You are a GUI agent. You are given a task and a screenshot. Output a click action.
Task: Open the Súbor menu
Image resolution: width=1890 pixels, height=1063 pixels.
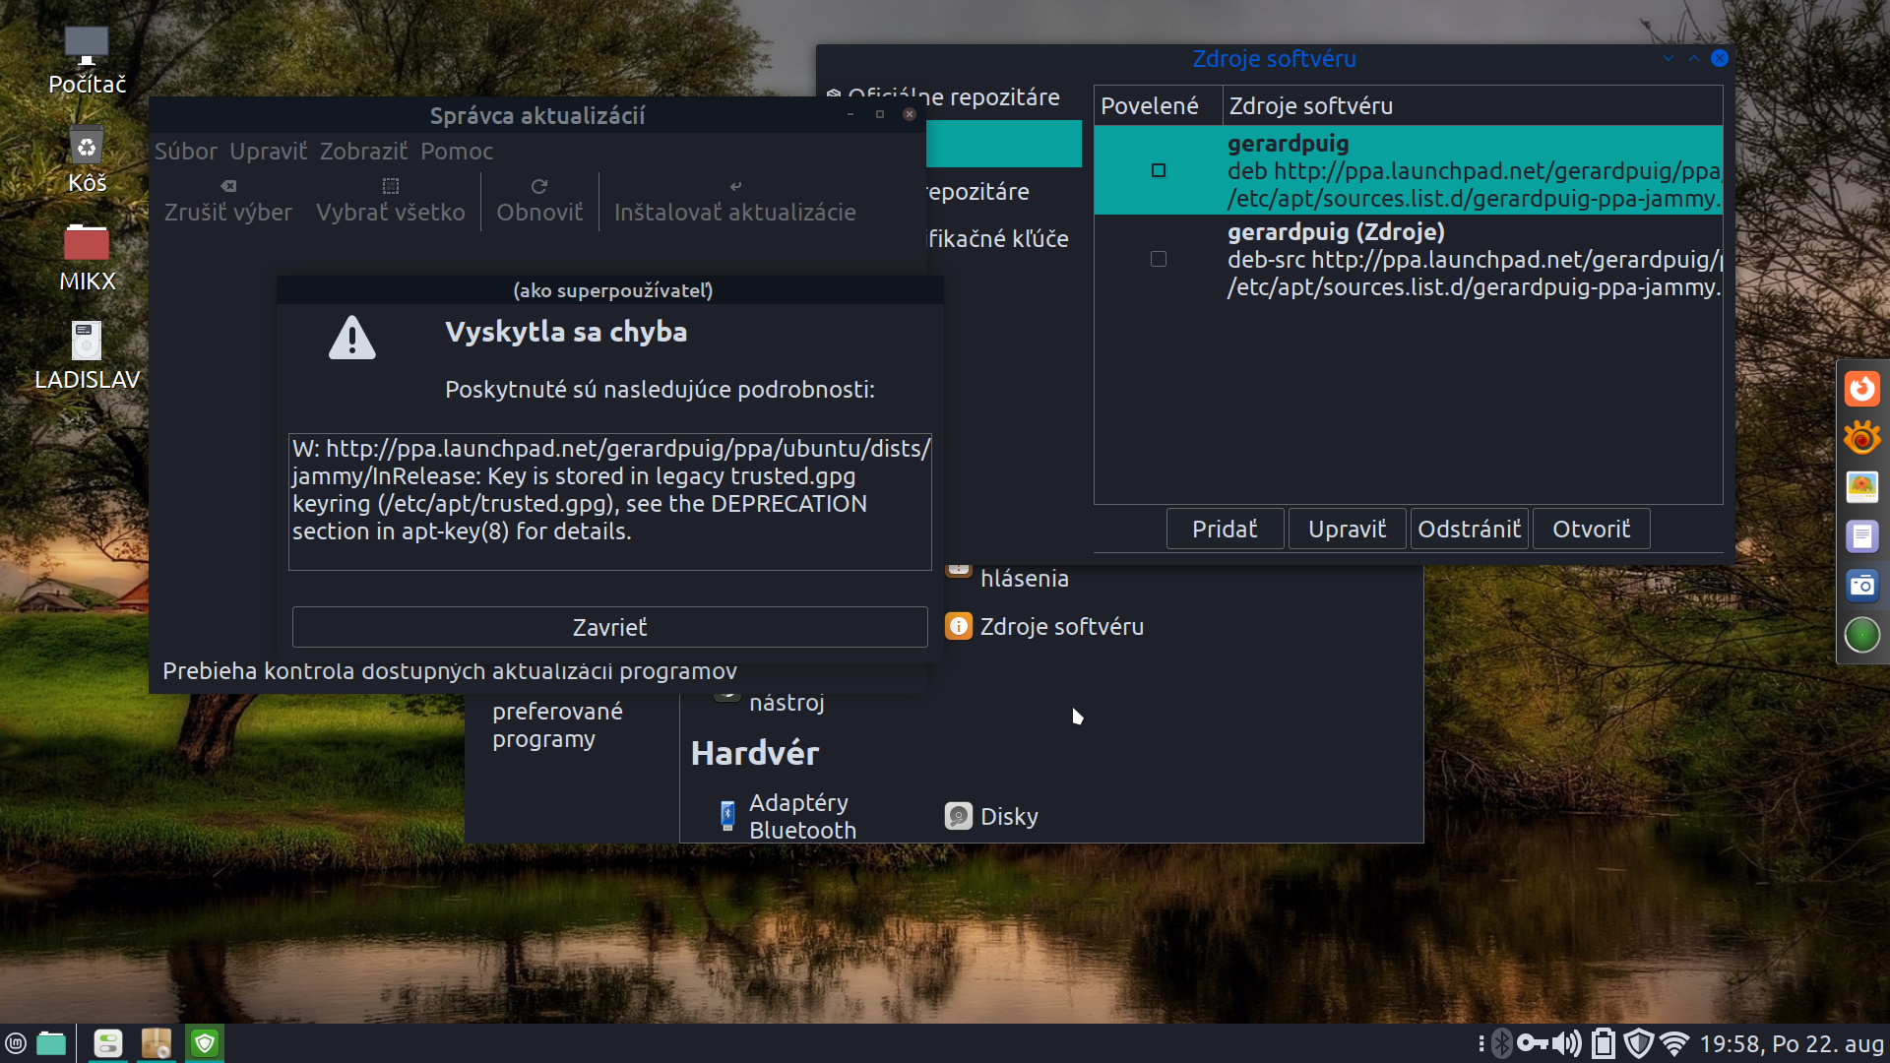coord(185,152)
